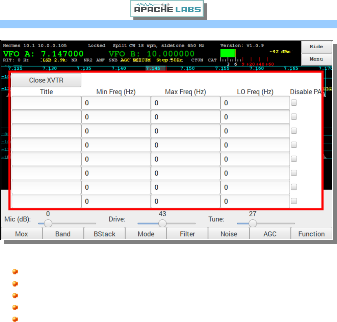Click the 7.150 frequency marker on panadapter
Image resolution: width=337 pixels, height=322 pixels.
click(187, 69)
